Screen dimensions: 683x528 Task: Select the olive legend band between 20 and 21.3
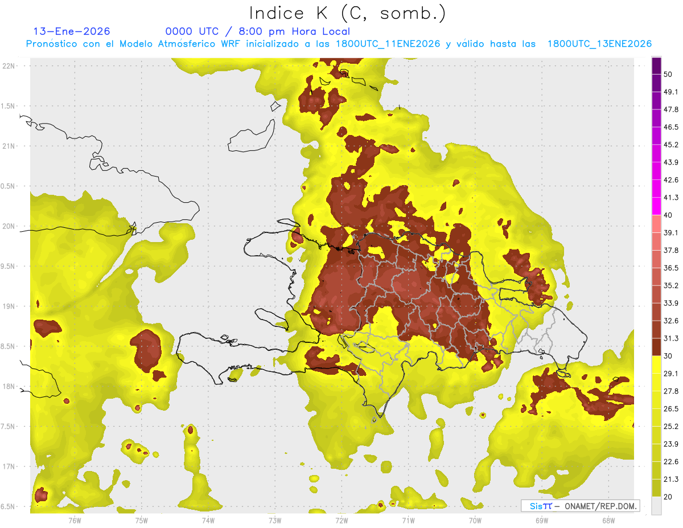(x=656, y=488)
